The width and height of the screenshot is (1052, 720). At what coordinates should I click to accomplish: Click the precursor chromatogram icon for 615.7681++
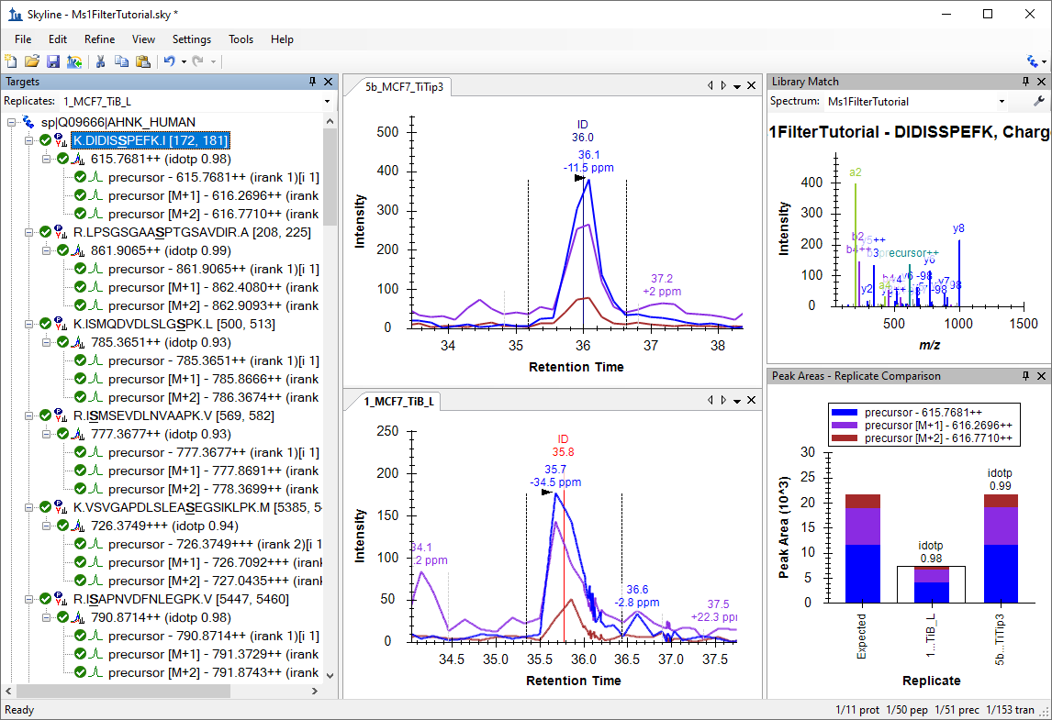pyautogui.click(x=79, y=159)
